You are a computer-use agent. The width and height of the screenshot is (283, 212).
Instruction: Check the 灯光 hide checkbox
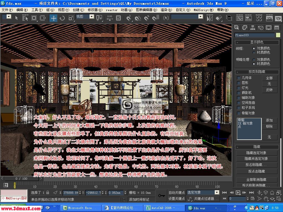pyautogui.click(x=239, y=88)
